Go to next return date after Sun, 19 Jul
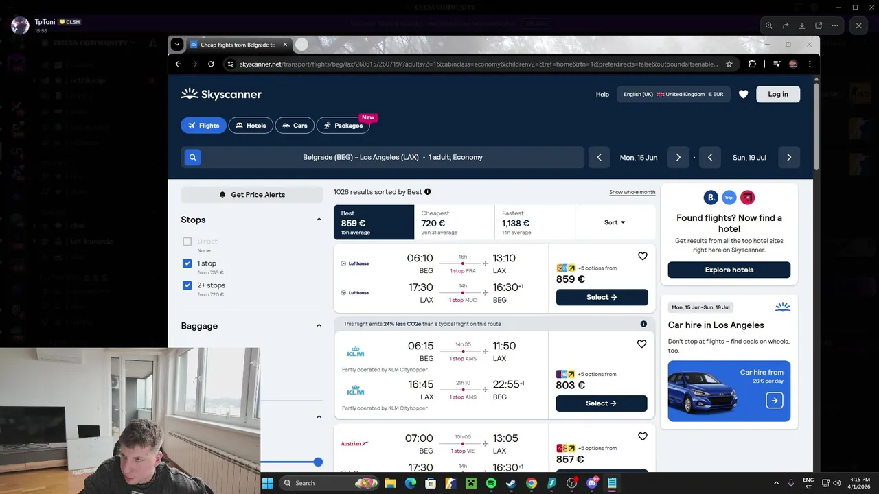Image resolution: width=879 pixels, height=494 pixels. click(789, 157)
